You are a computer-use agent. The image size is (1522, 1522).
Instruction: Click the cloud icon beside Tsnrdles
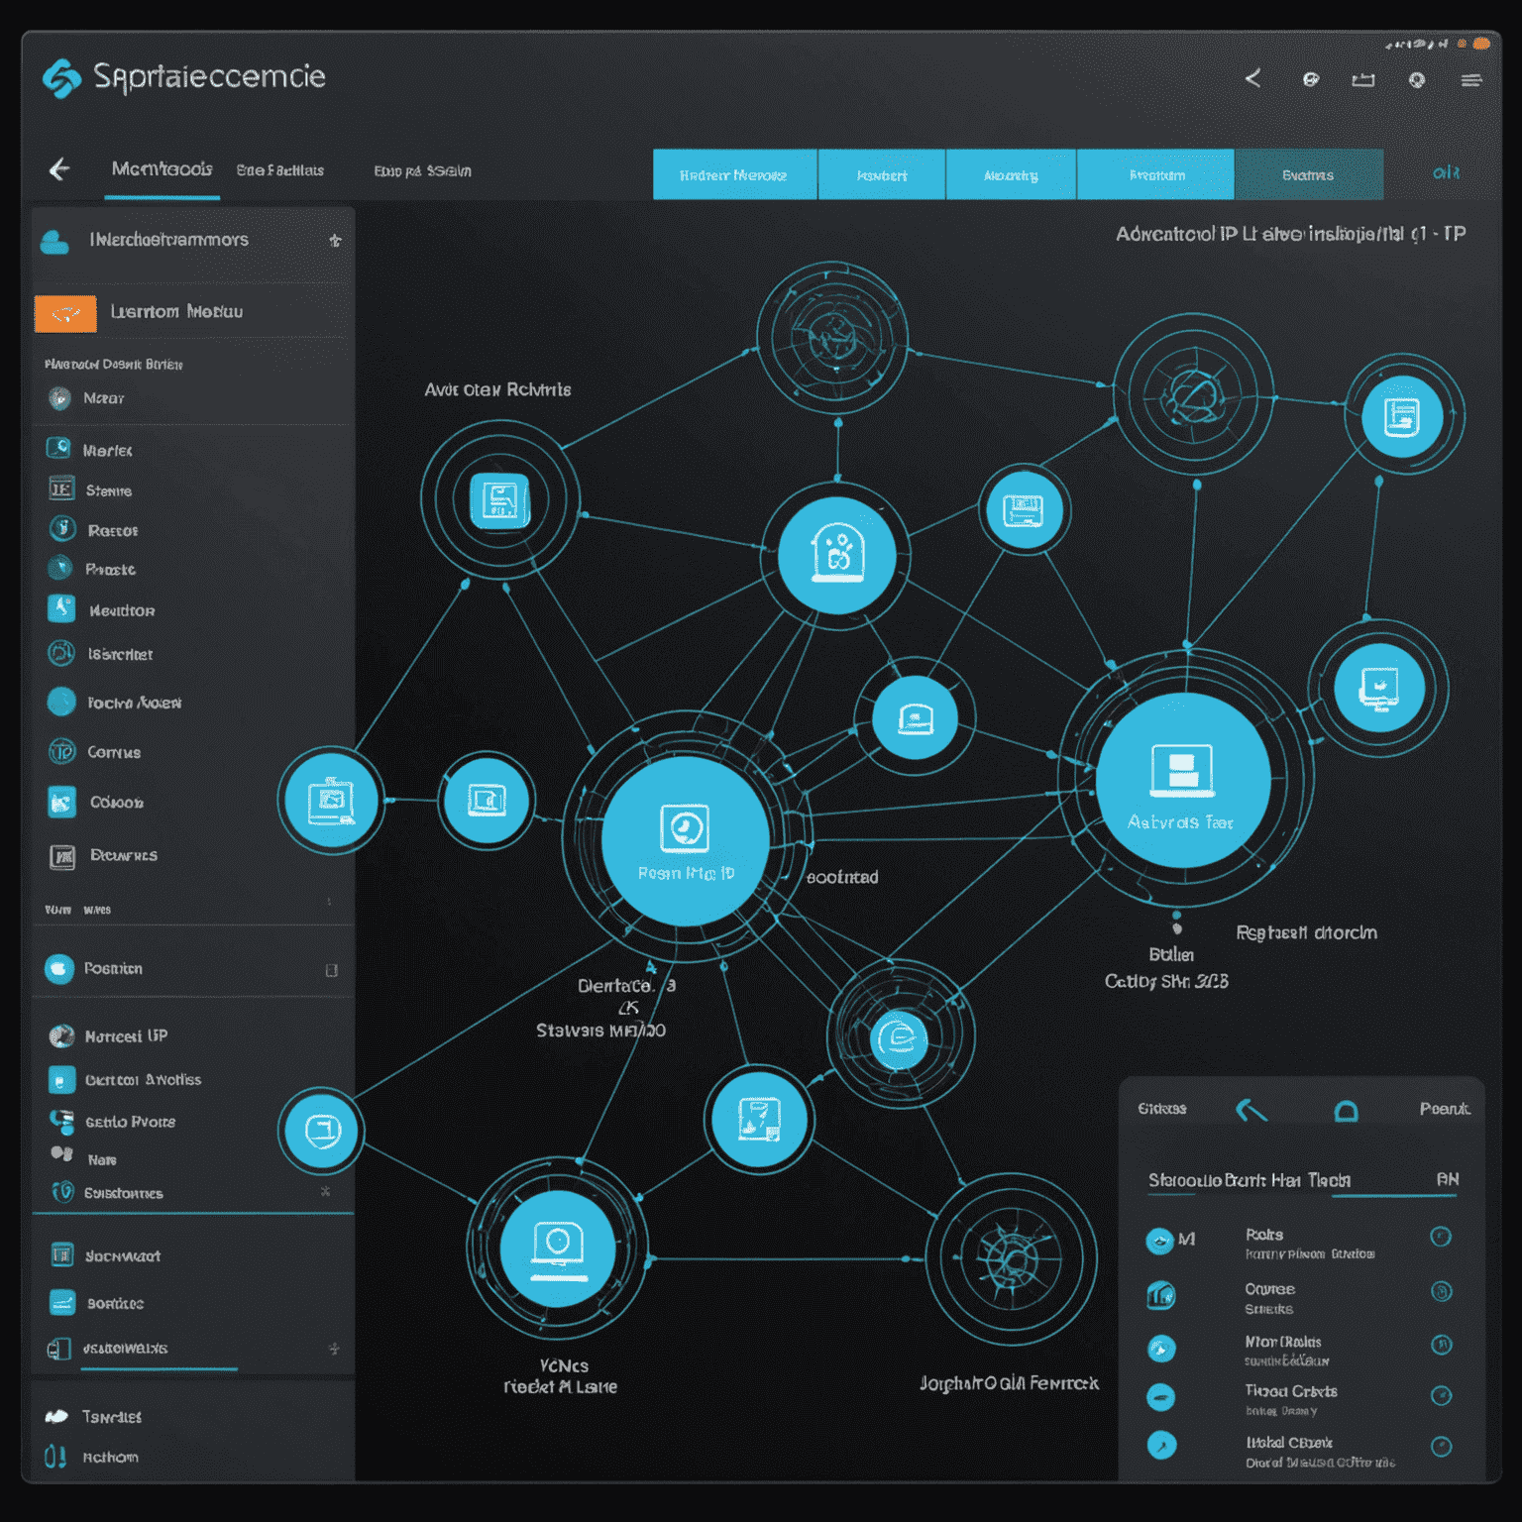tap(56, 1416)
